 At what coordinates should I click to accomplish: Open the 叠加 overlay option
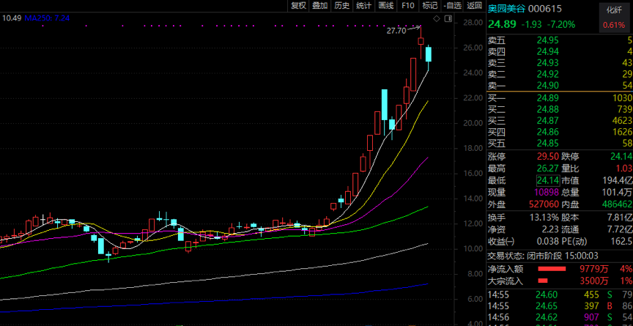319,5
